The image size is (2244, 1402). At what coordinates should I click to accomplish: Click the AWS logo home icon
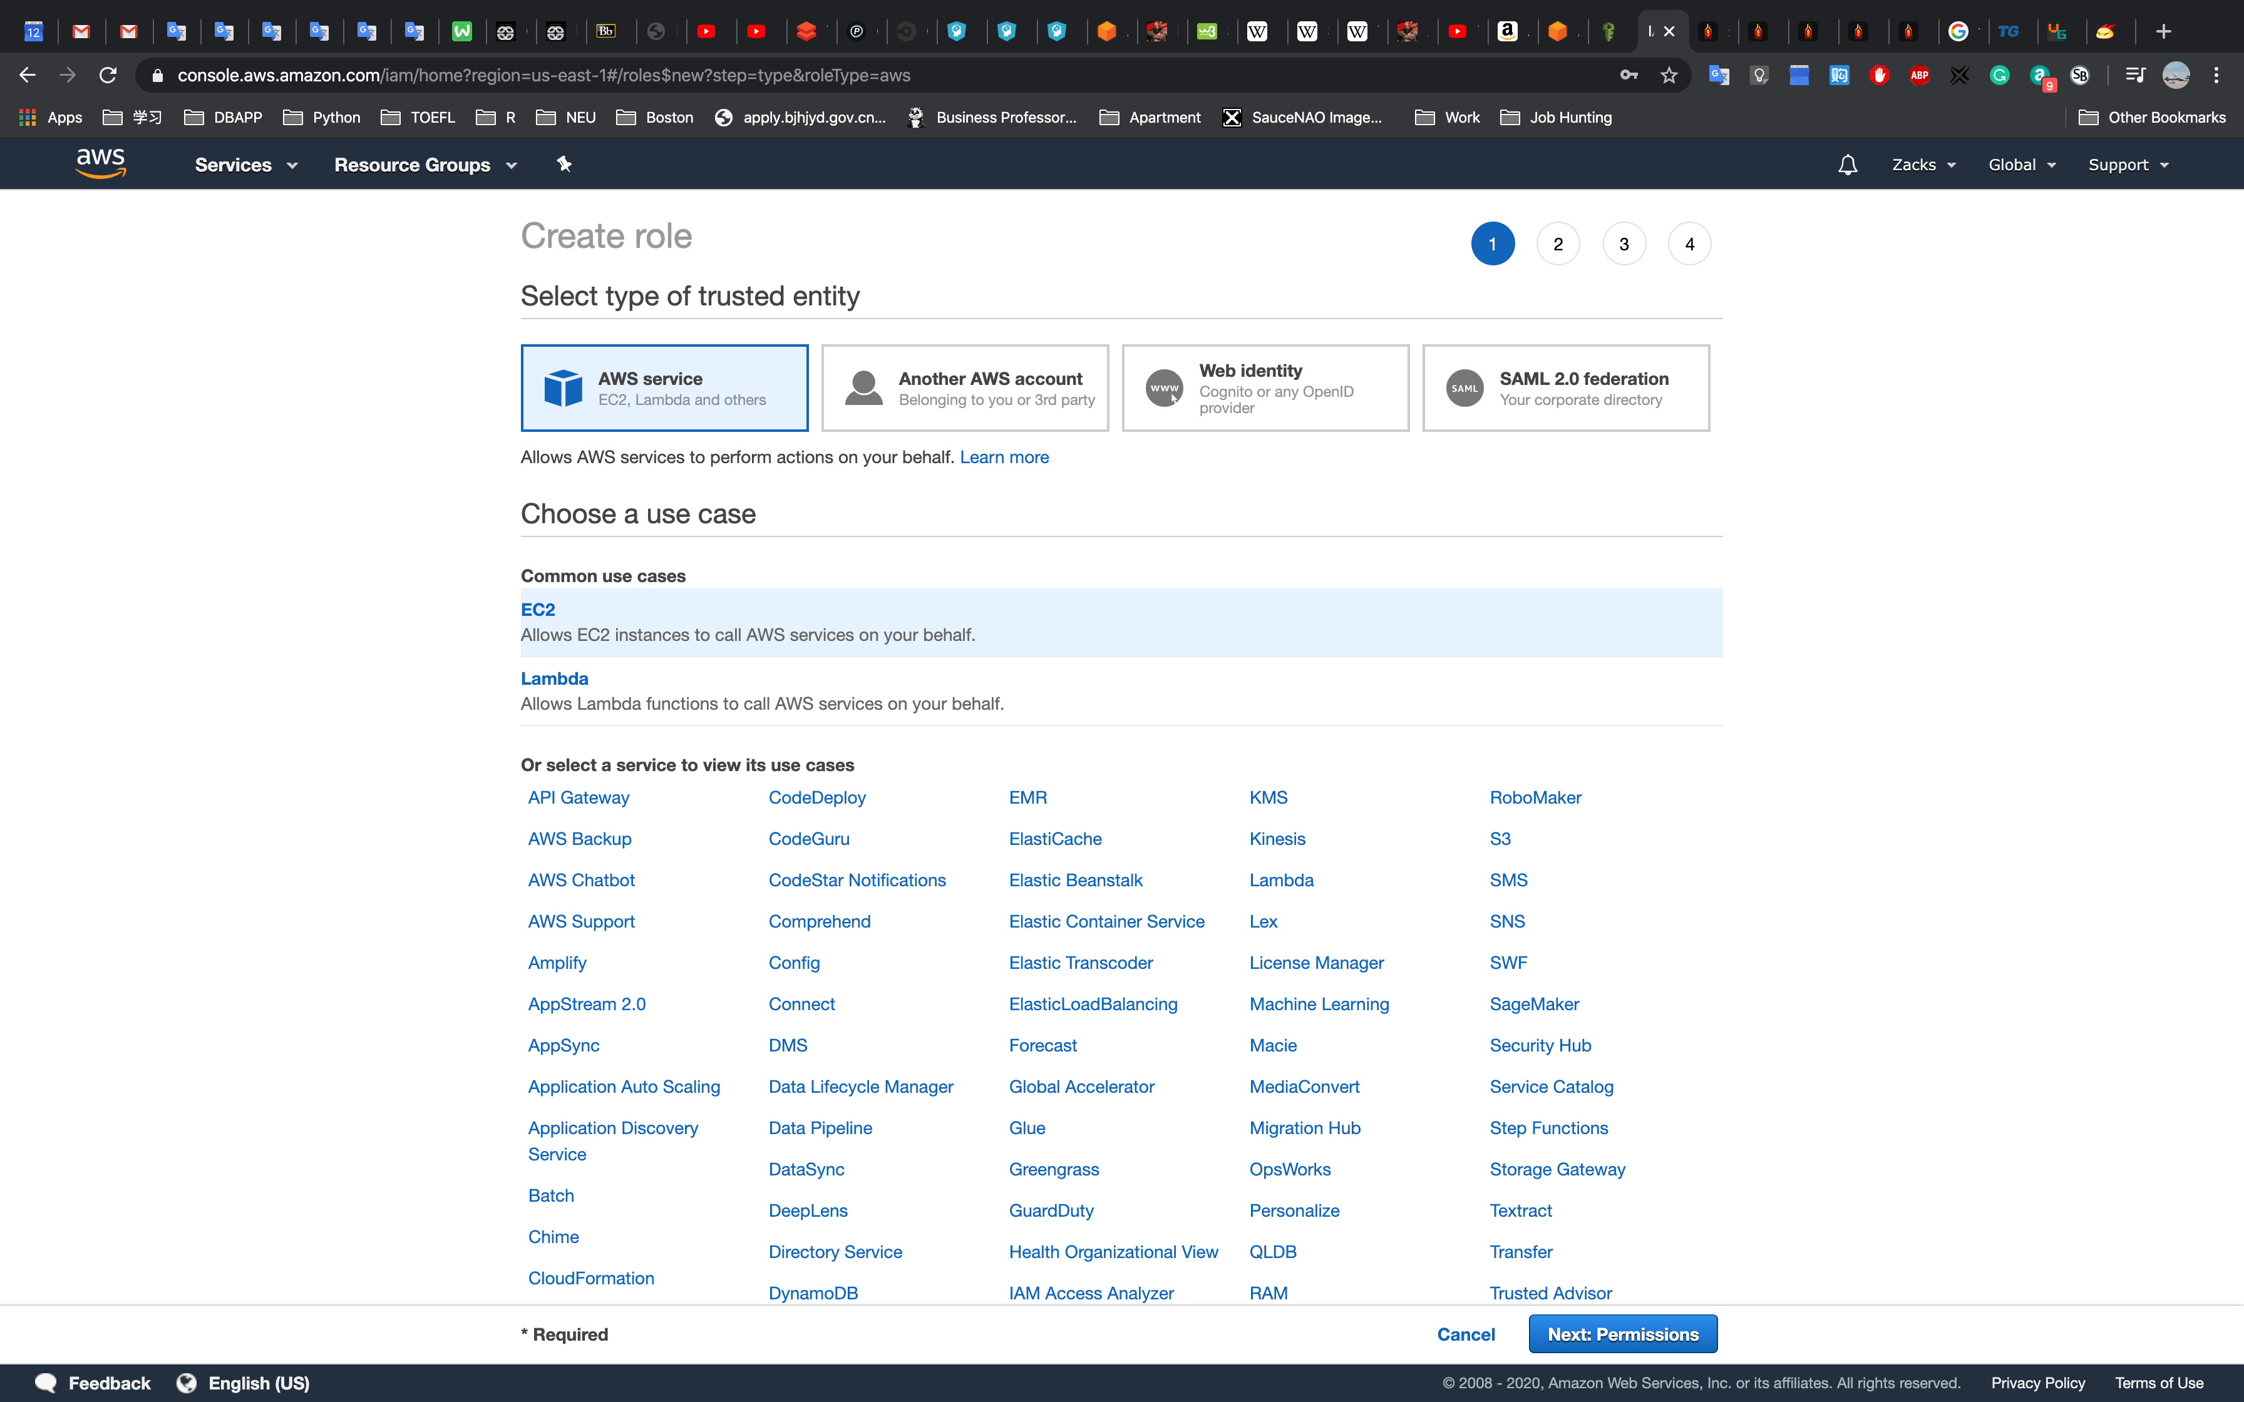100,163
